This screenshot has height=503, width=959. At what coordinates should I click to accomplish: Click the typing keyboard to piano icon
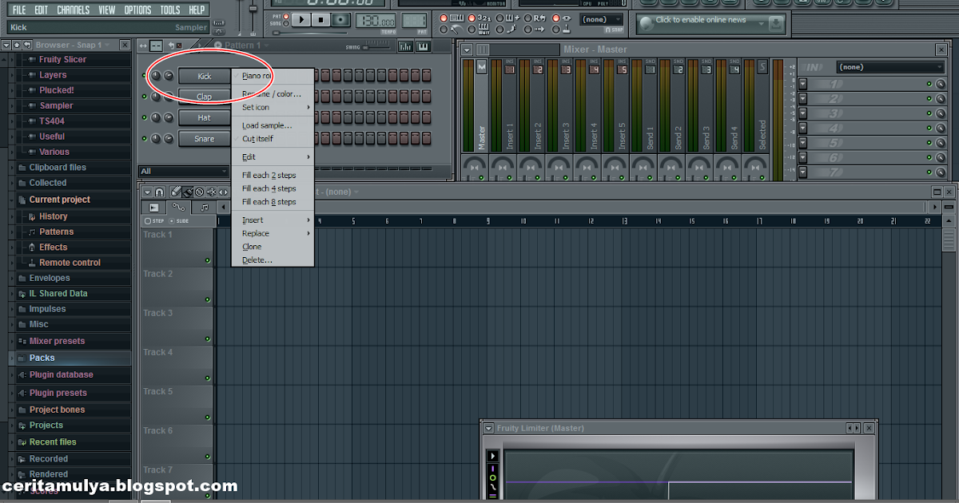tap(456, 18)
